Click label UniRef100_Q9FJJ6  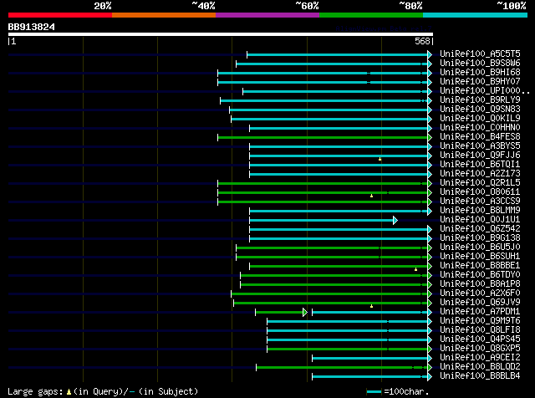click(480, 156)
